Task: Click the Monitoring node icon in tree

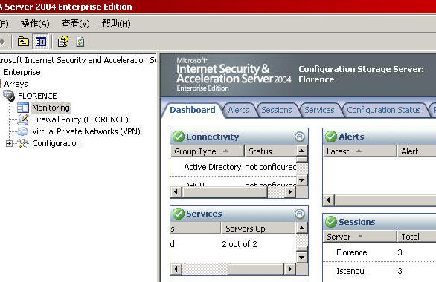Action: point(23,108)
